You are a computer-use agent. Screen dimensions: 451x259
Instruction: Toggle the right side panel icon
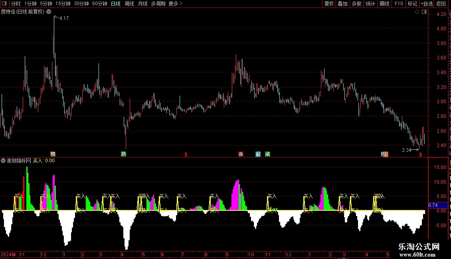[424, 12]
